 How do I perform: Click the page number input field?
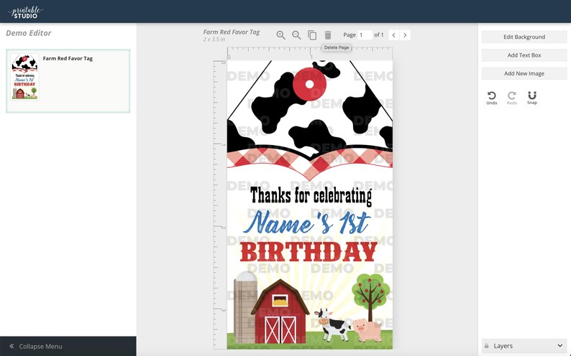pyautogui.click(x=365, y=35)
